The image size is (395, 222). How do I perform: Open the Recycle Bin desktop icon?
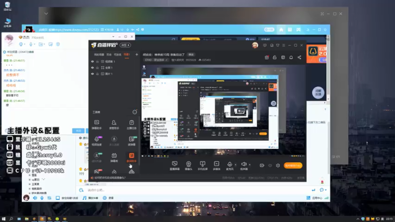click(7, 6)
